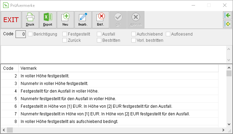Confirm with the greyed OK button
Viewport: 233px width, 134px height.
click(118, 20)
